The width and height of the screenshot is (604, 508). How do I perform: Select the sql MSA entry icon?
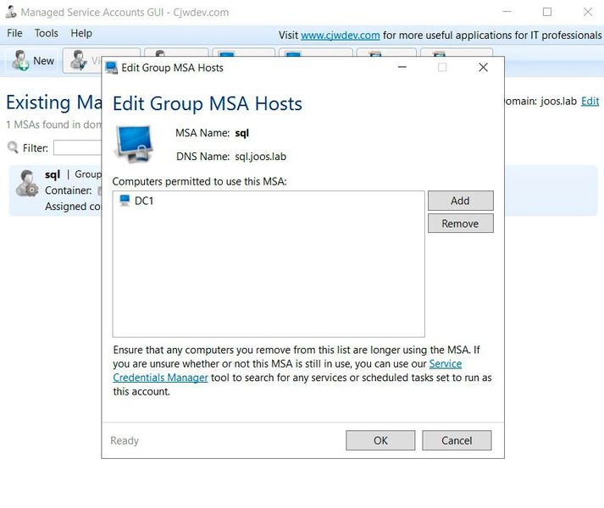[x=26, y=183]
